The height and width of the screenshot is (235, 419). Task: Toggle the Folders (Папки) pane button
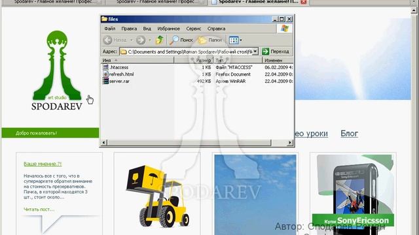[x=209, y=40]
